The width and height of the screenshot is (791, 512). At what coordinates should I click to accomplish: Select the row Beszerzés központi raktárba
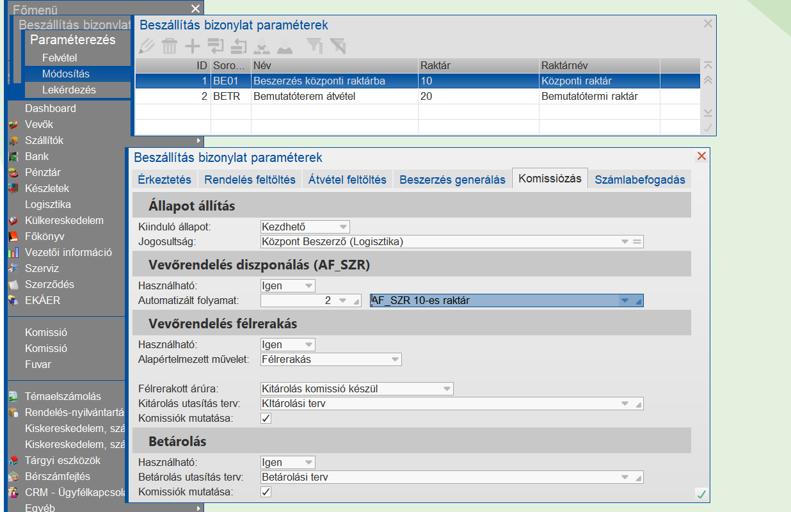[x=417, y=81]
